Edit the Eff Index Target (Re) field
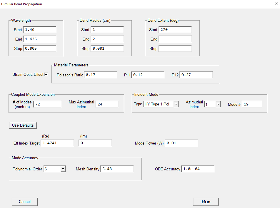 [x=57, y=143]
